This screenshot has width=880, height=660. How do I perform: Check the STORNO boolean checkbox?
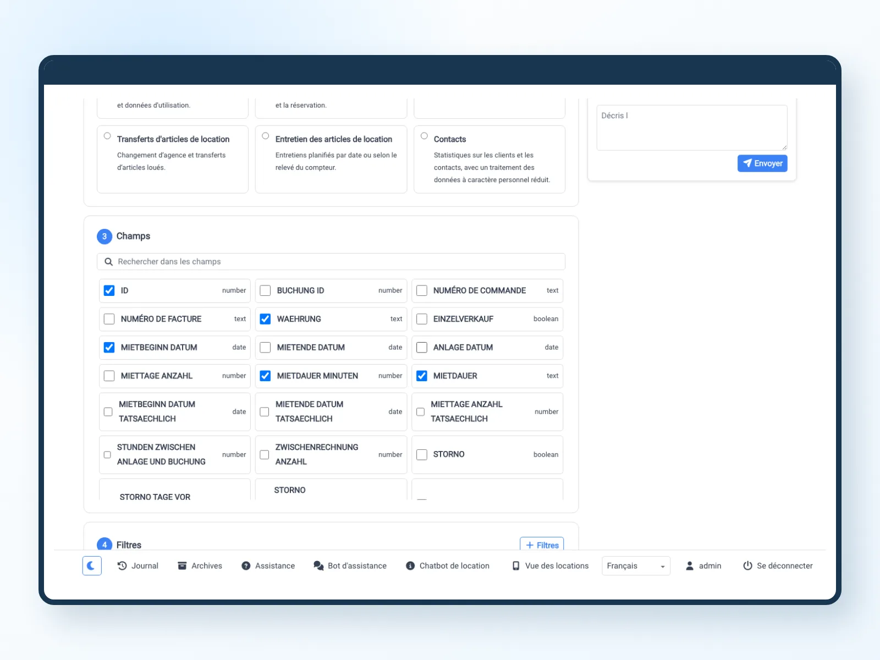tap(422, 454)
